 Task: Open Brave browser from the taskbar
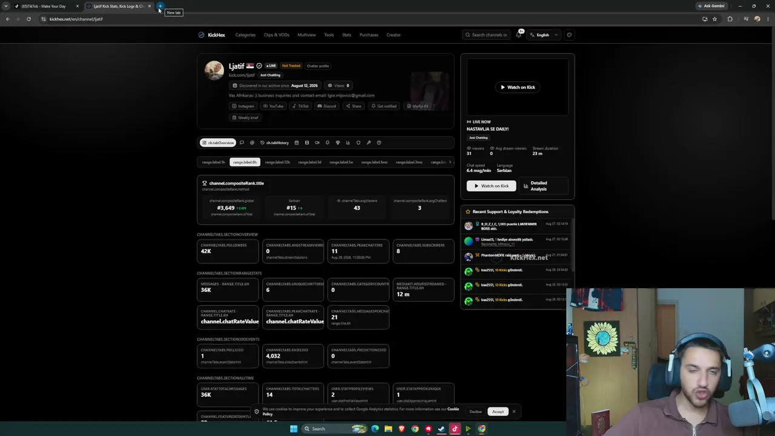401,429
